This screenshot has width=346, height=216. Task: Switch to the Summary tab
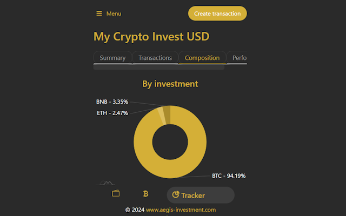click(112, 58)
